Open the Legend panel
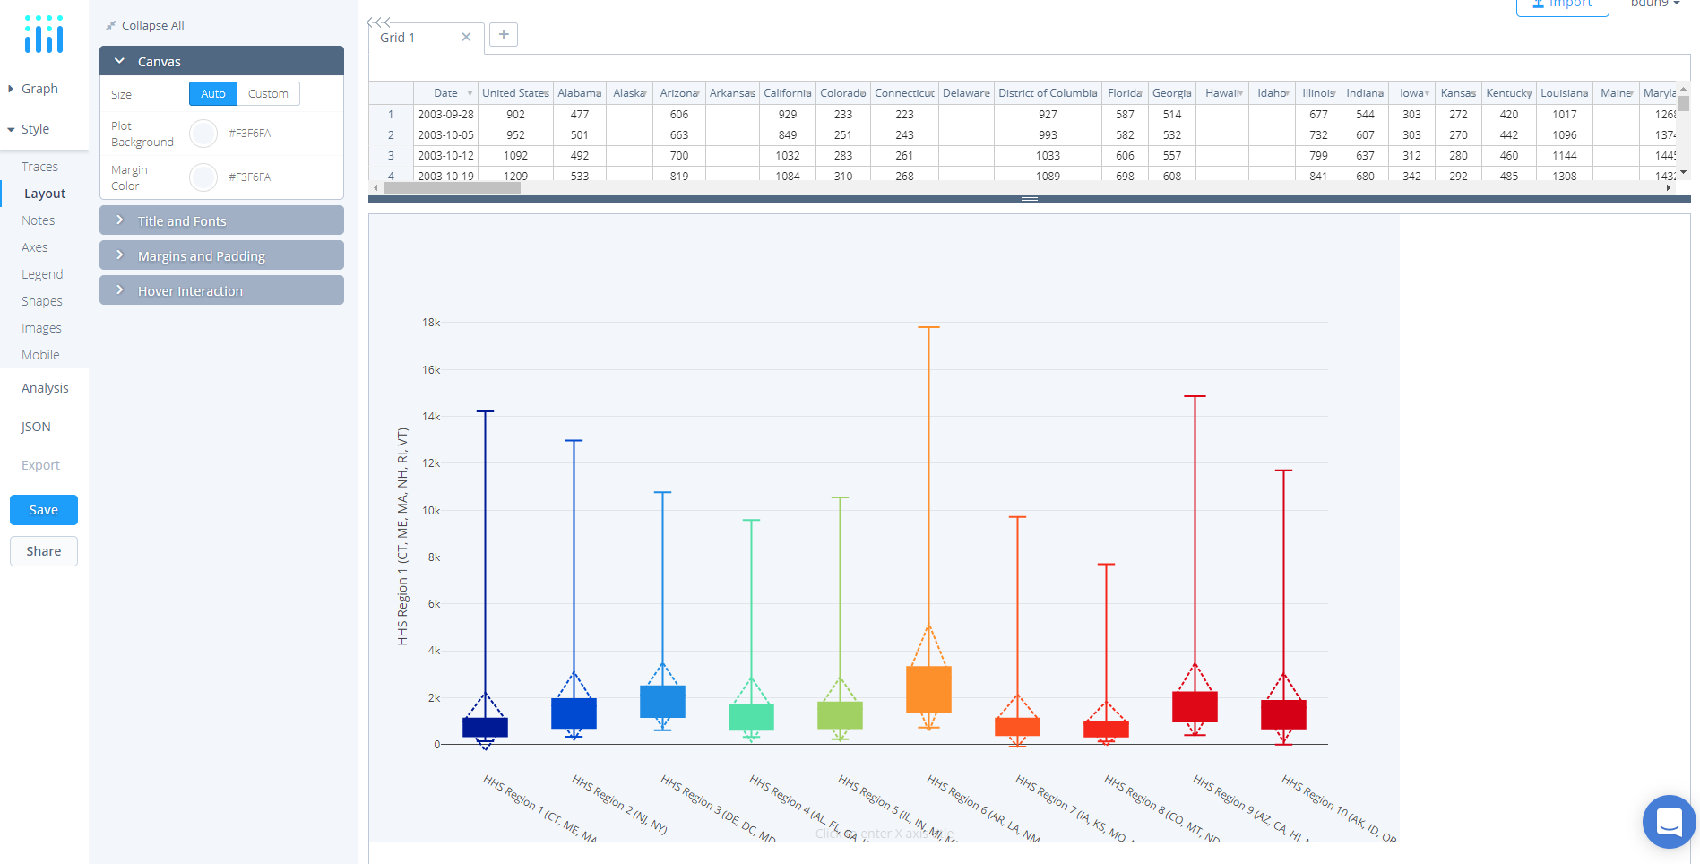Screen dimensions: 1700x864 pyautogui.click(x=42, y=274)
